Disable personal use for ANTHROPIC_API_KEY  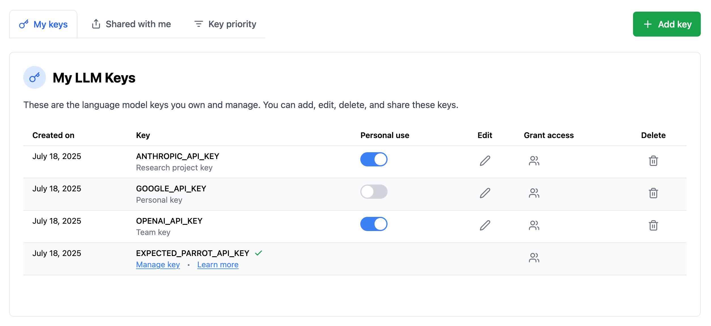click(374, 159)
